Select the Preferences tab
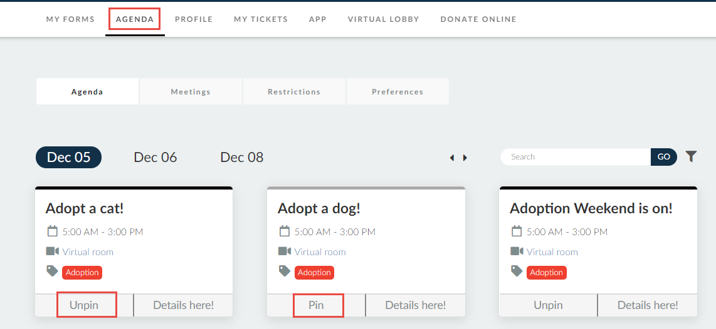This screenshot has width=716, height=329. 397,91
